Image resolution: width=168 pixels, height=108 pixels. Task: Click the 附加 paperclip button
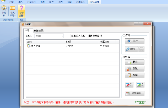point(131,49)
